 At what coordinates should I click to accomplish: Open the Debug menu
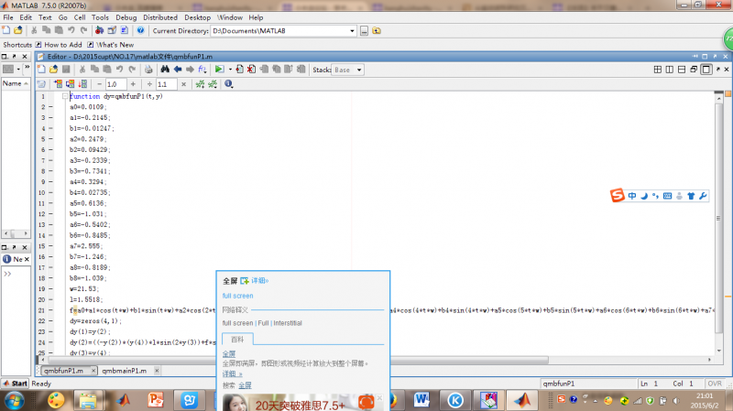click(x=126, y=17)
